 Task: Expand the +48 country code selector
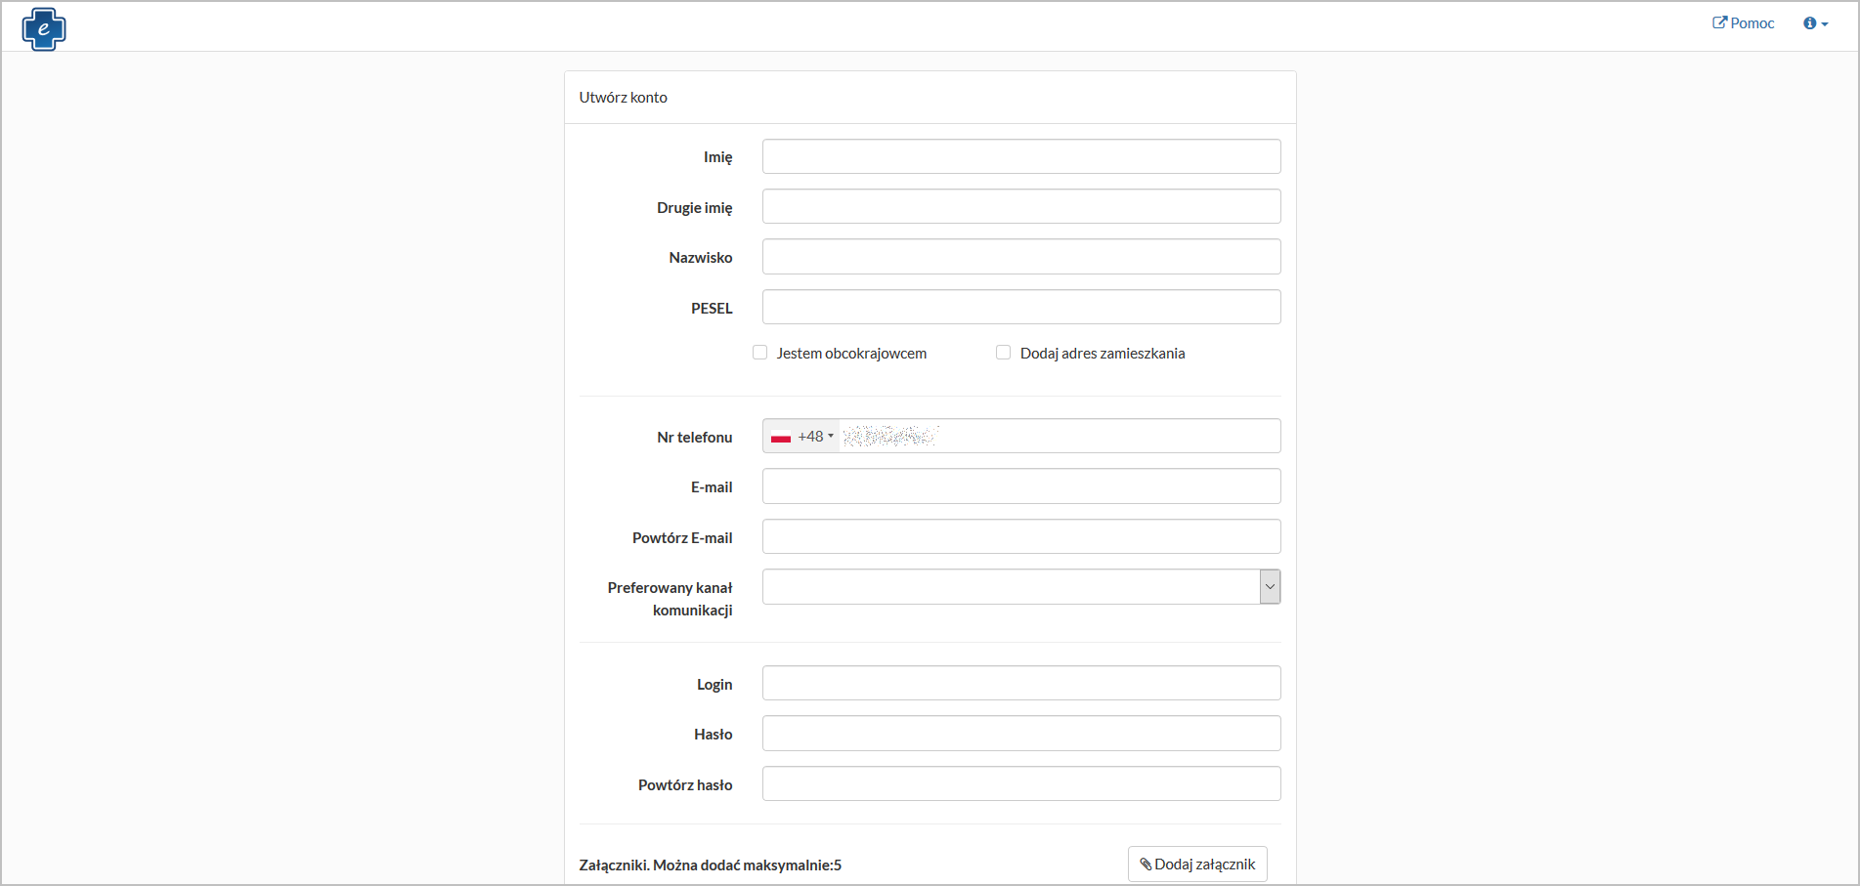[814, 437]
